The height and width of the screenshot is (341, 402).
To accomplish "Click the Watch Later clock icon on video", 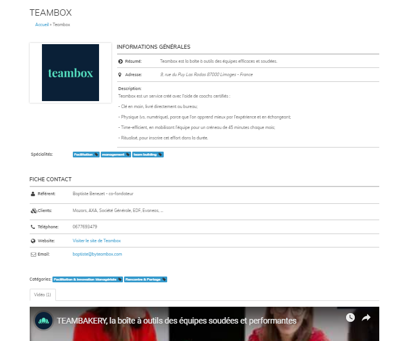I will 350,318.
